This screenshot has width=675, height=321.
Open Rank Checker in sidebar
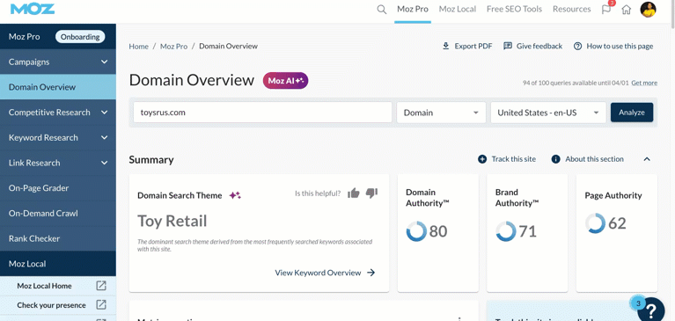[x=58, y=238]
